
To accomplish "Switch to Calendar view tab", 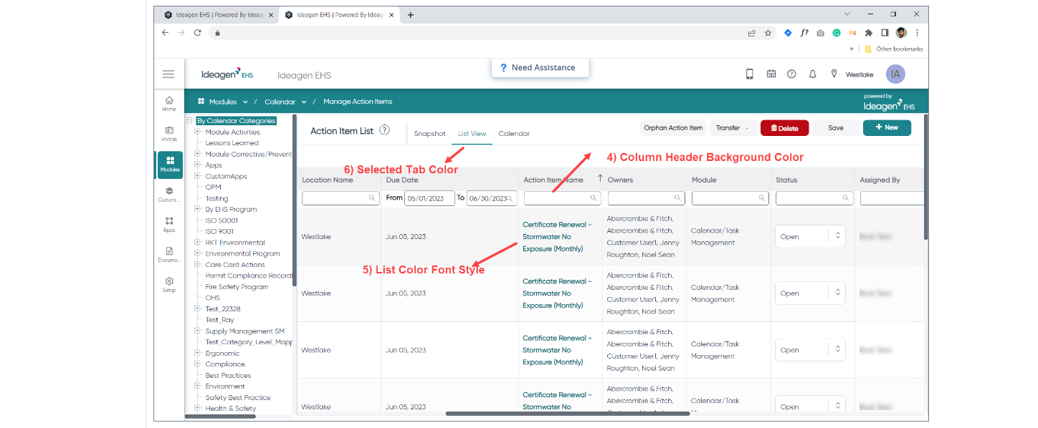I will (x=514, y=134).
